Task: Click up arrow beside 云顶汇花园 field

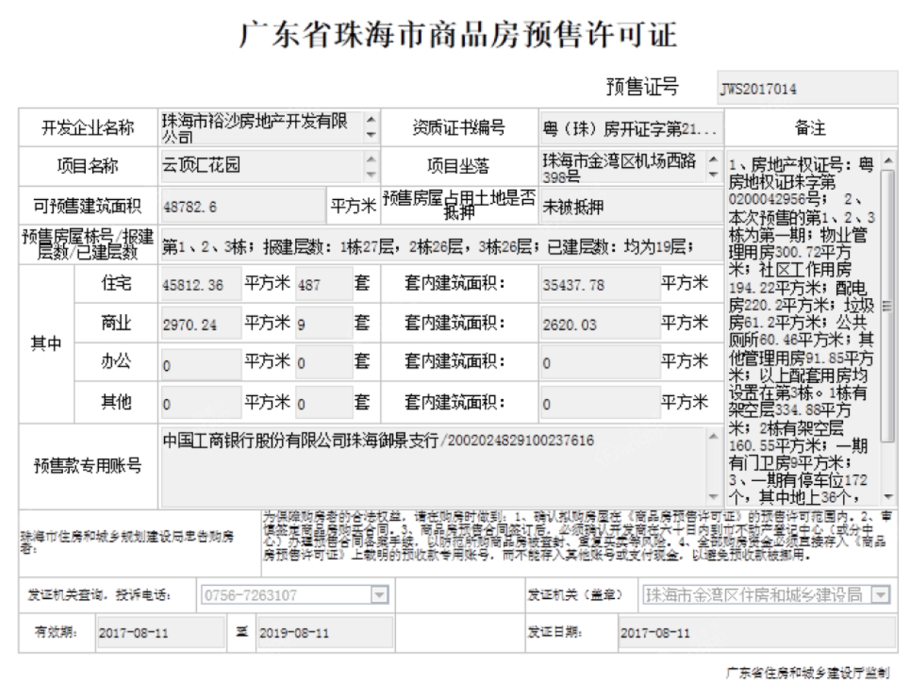Action: point(370,159)
